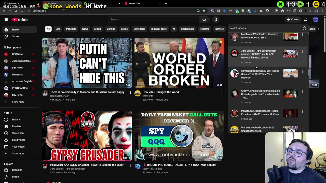Open options for PowerfulJRE notification

(x=303, y=112)
